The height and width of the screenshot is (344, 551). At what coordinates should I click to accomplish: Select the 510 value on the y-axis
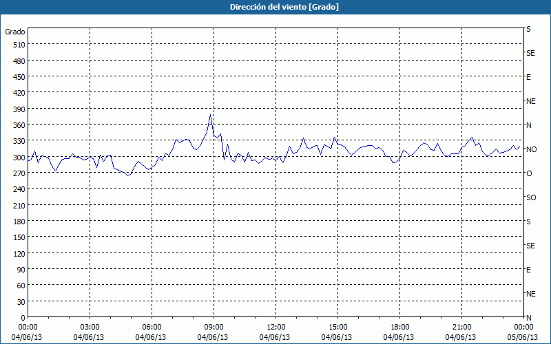(18, 45)
